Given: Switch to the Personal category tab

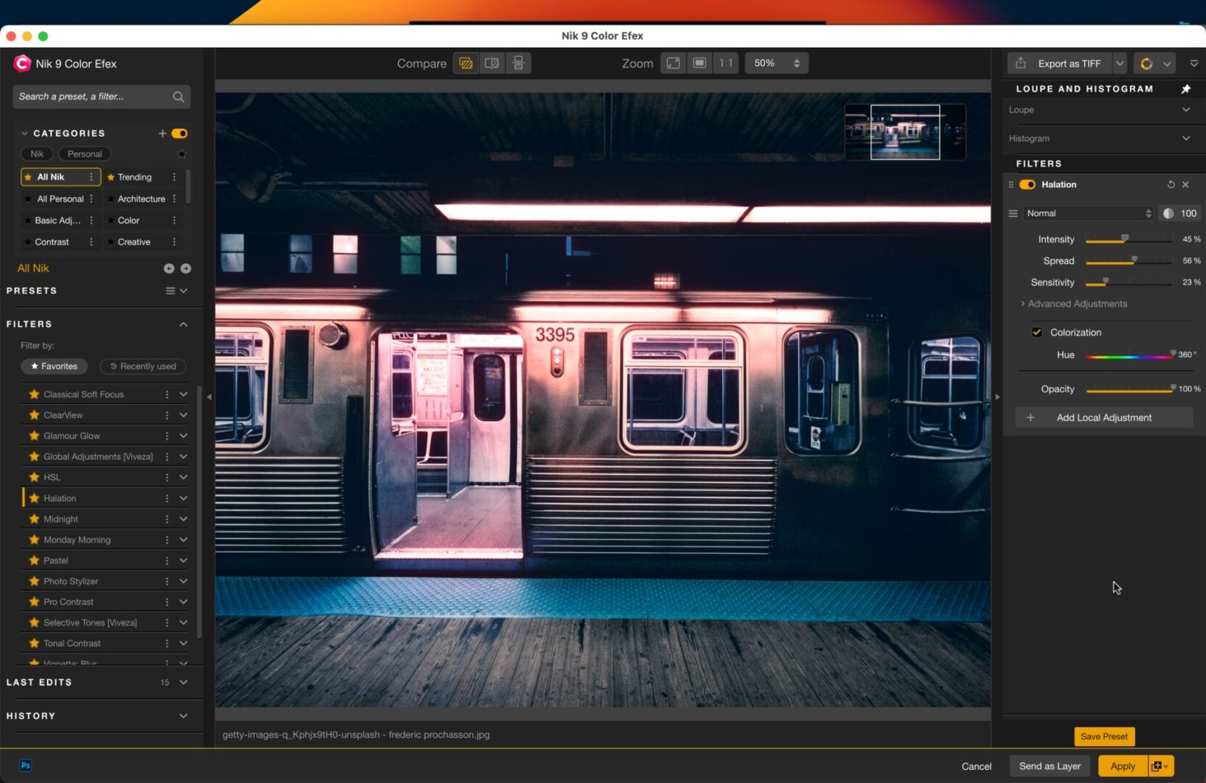Looking at the screenshot, I should tap(84, 154).
